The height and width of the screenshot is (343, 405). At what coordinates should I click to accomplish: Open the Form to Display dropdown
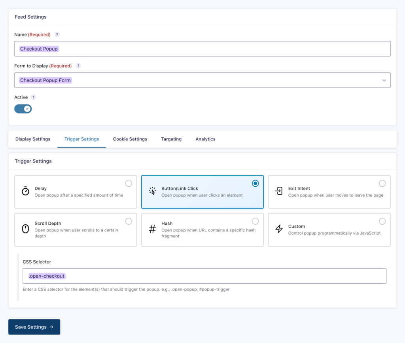pos(202,80)
